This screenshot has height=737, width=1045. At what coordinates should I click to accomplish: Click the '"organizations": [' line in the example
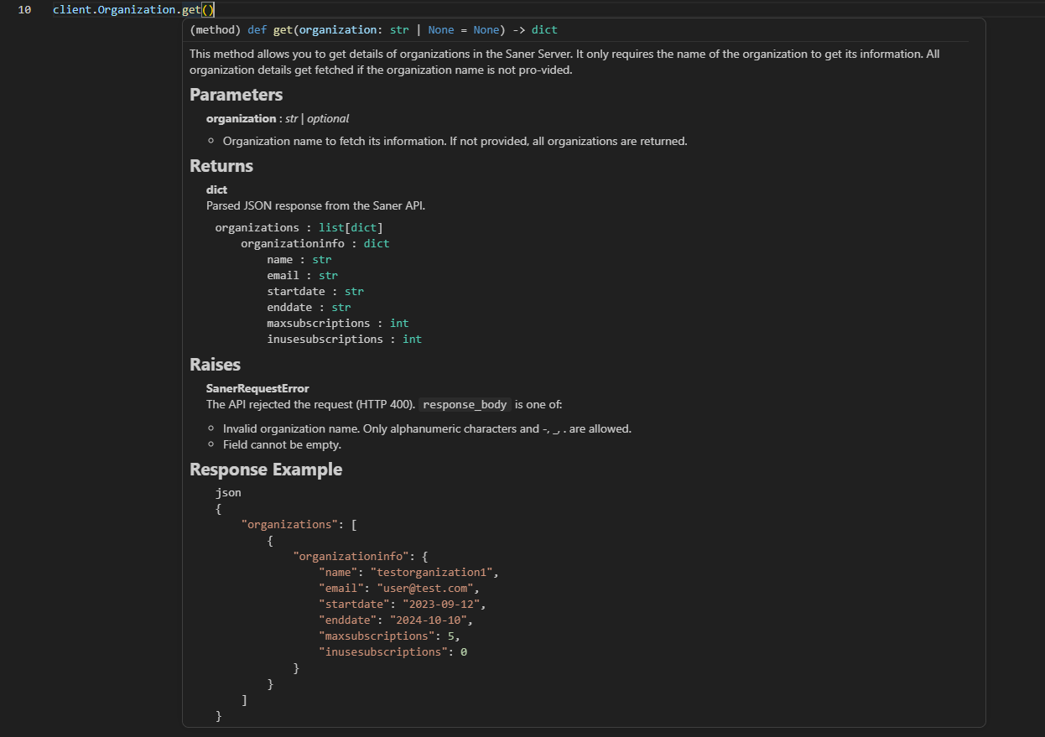(299, 524)
